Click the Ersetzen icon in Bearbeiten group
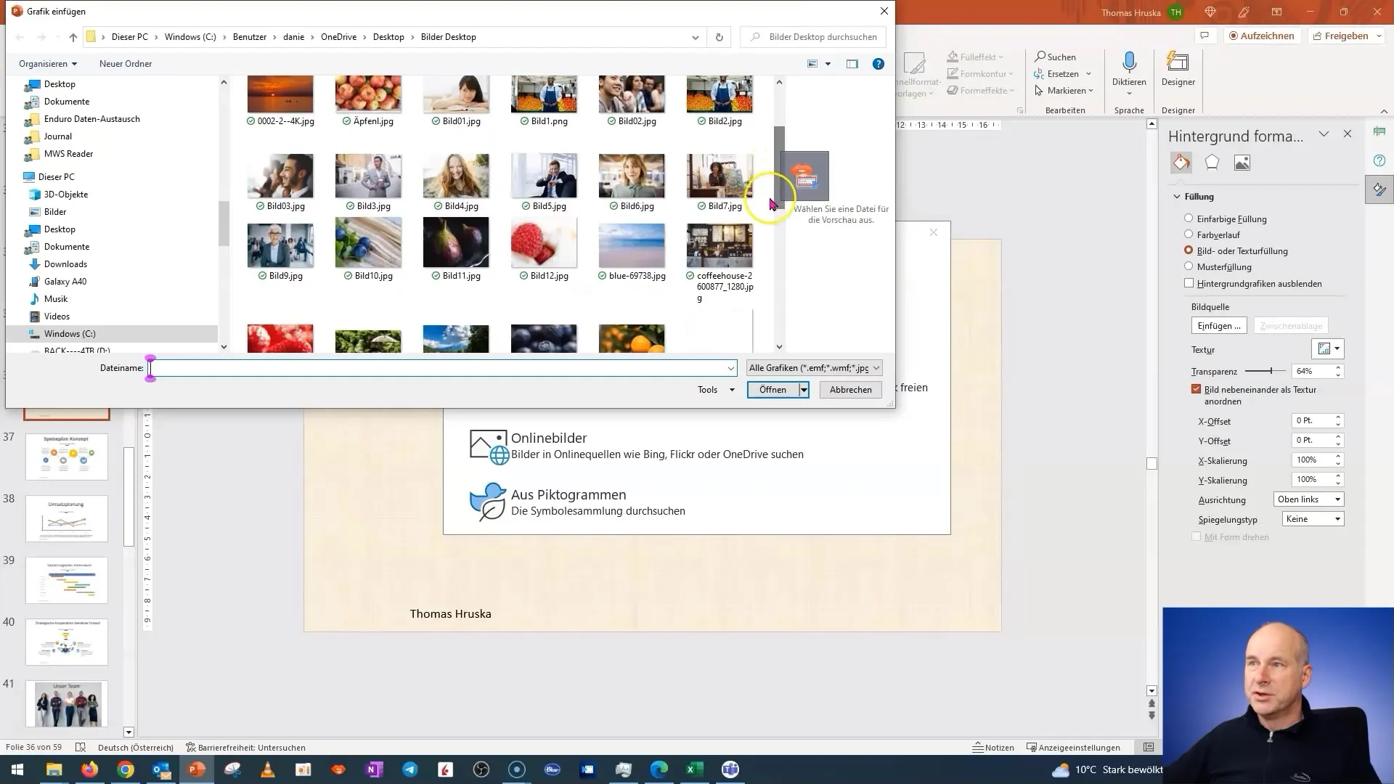 tap(1061, 74)
